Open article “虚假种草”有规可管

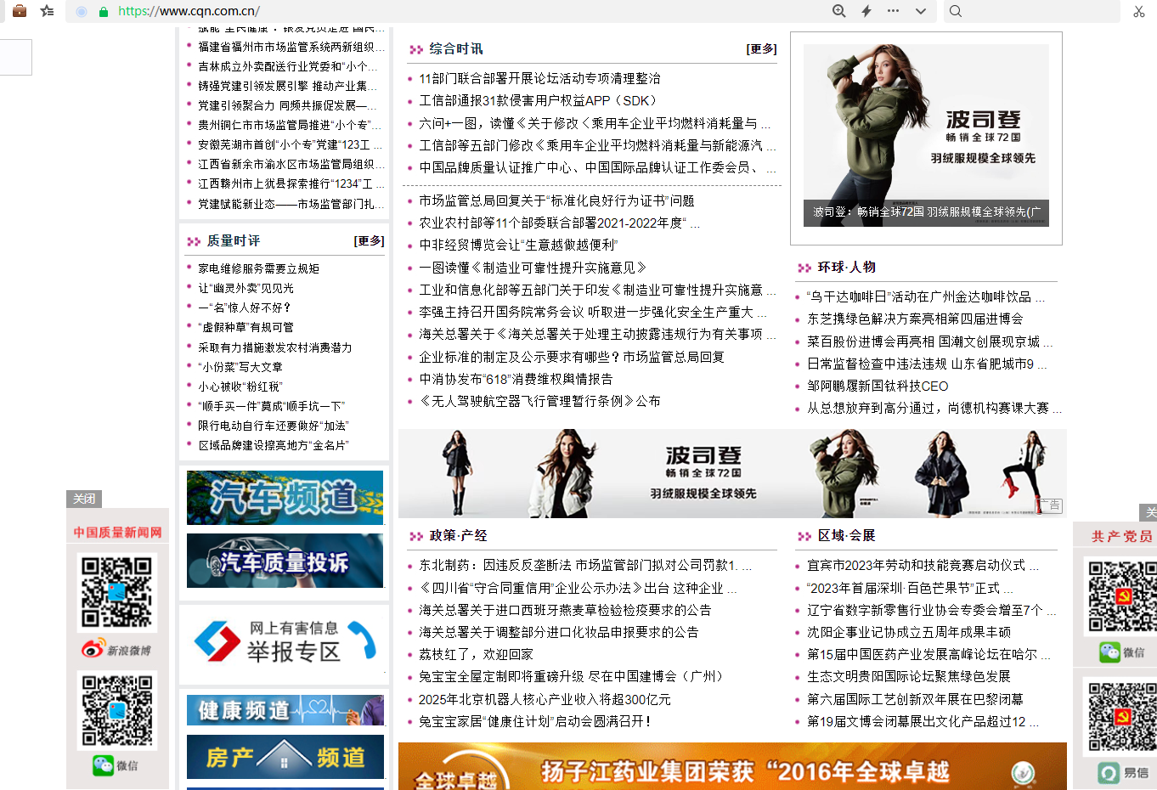point(246,327)
